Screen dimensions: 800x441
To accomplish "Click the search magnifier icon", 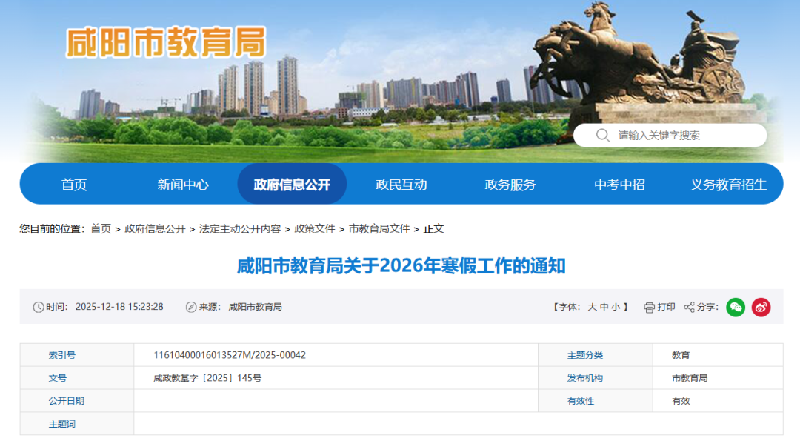I will [x=603, y=135].
